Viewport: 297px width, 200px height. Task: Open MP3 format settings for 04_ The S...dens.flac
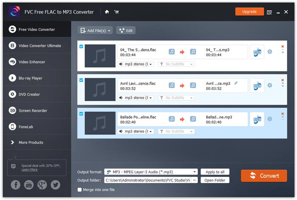coord(257,52)
